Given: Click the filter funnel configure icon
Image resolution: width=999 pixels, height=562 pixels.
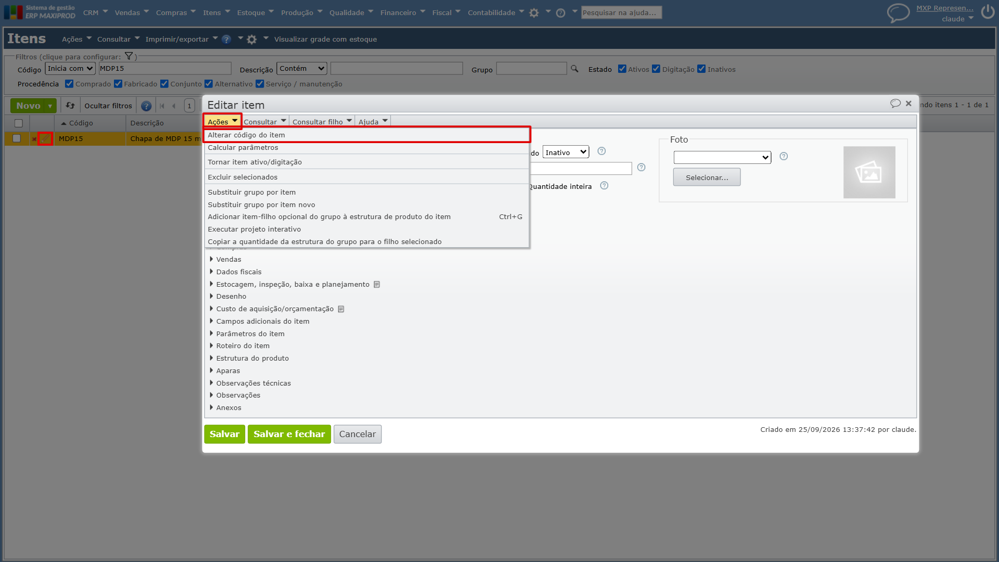Looking at the screenshot, I should [x=129, y=56].
